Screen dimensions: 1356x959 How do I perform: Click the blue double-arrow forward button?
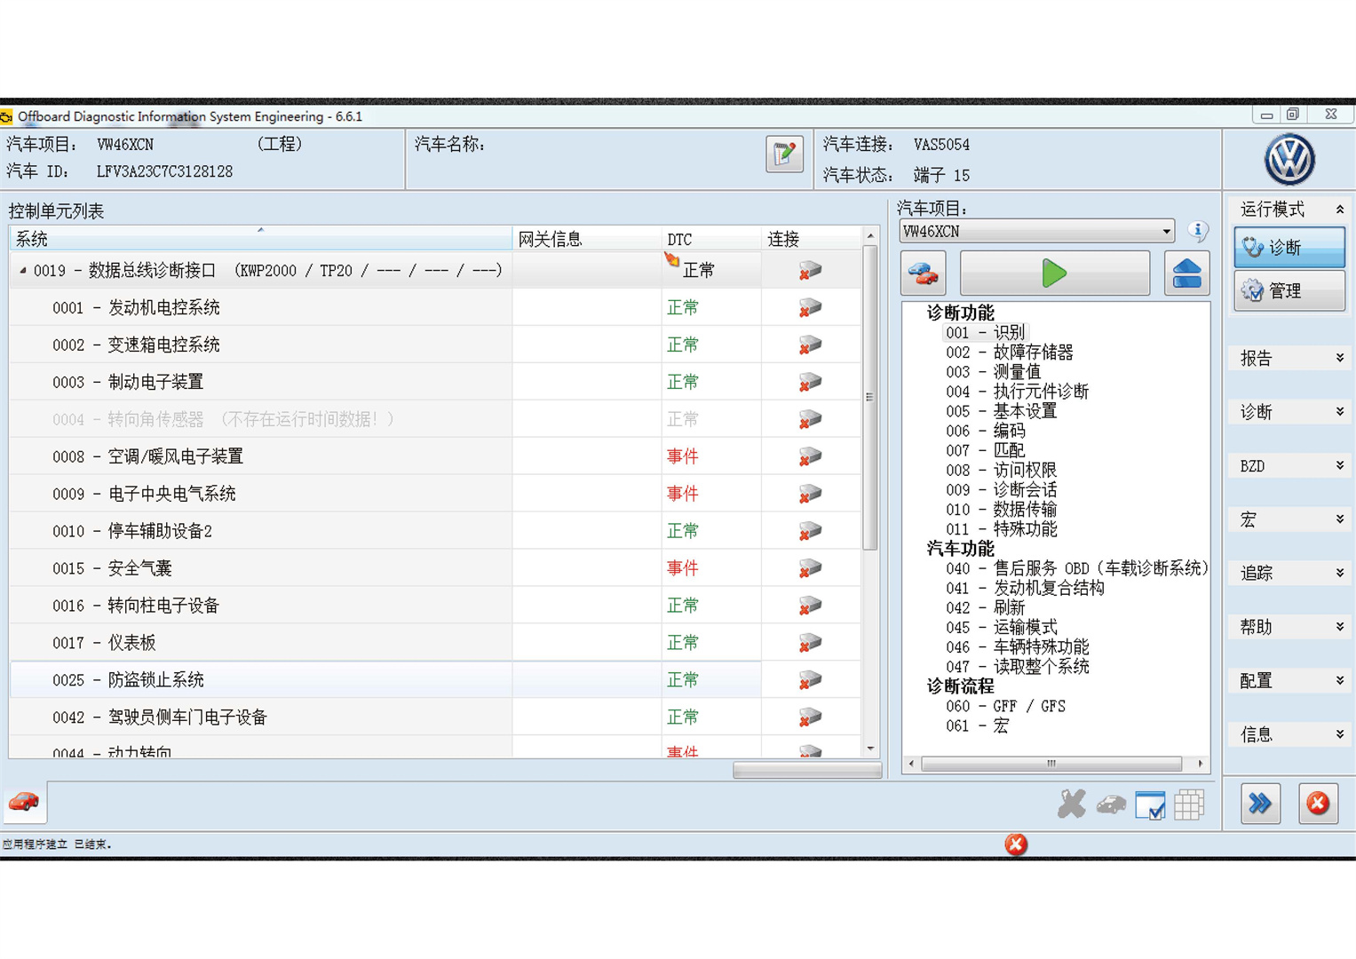1260,804
